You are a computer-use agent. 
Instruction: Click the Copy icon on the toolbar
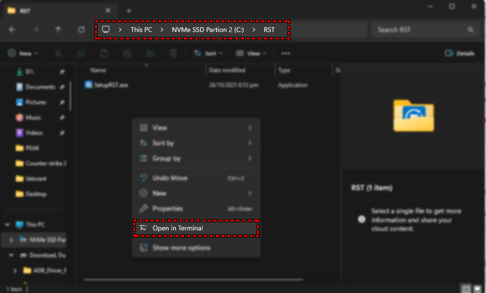81,53
